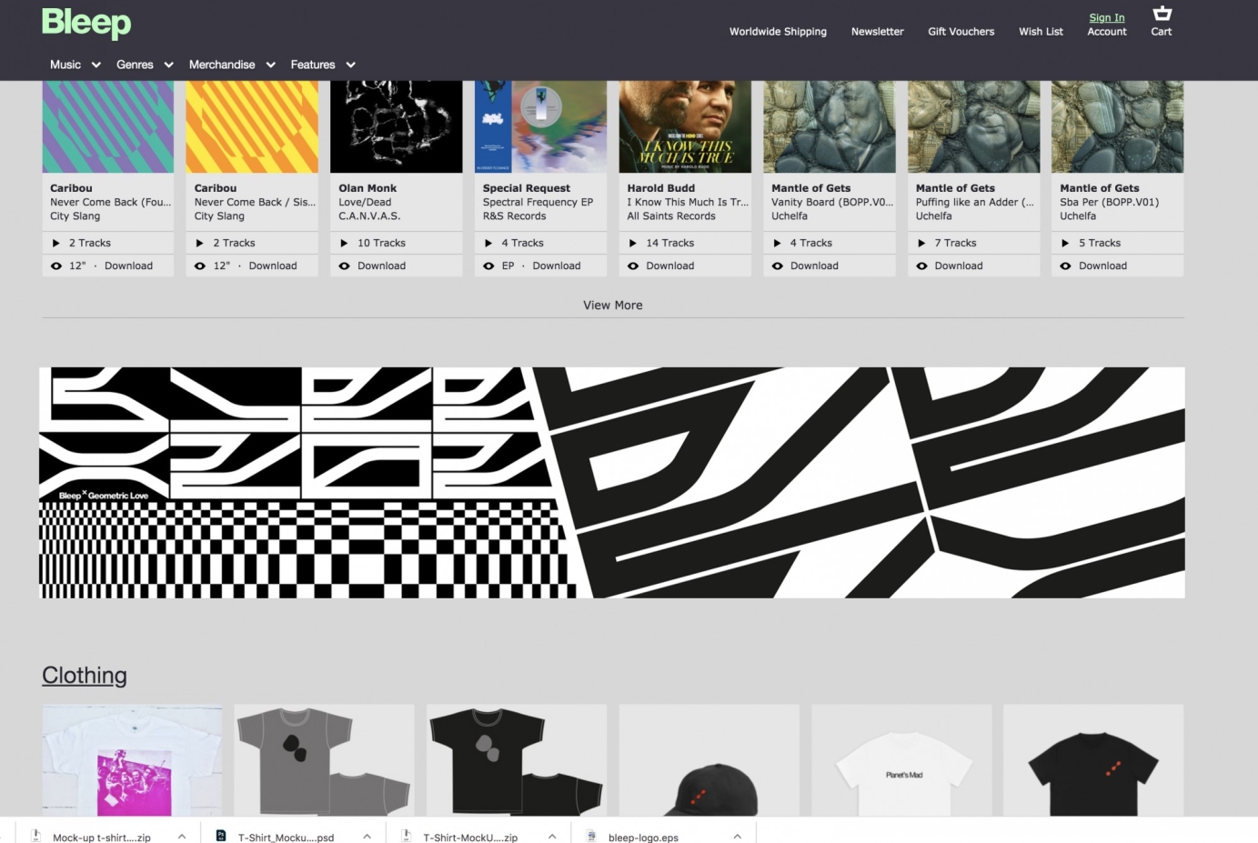Open the Geometric Love banner image
The width and height of the screenshot is (1258, 843).
click(611, 482)
